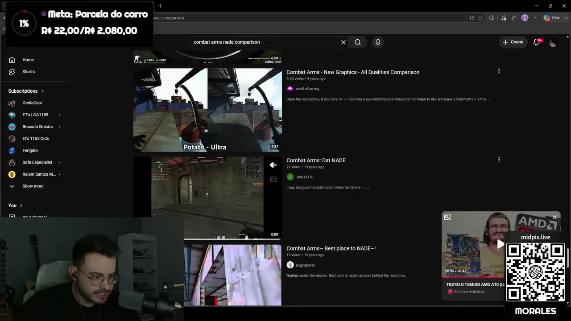
Task: Open the browser profile avatar
Action: point(525,18)
